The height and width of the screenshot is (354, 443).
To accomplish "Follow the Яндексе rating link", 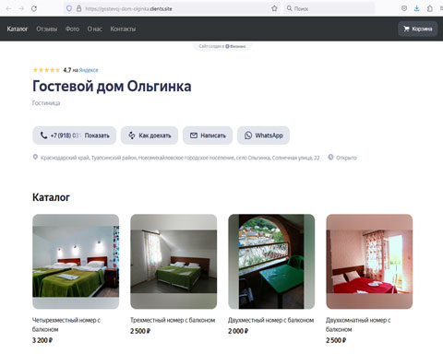I will pyautogui.click(x=89, y=70).
